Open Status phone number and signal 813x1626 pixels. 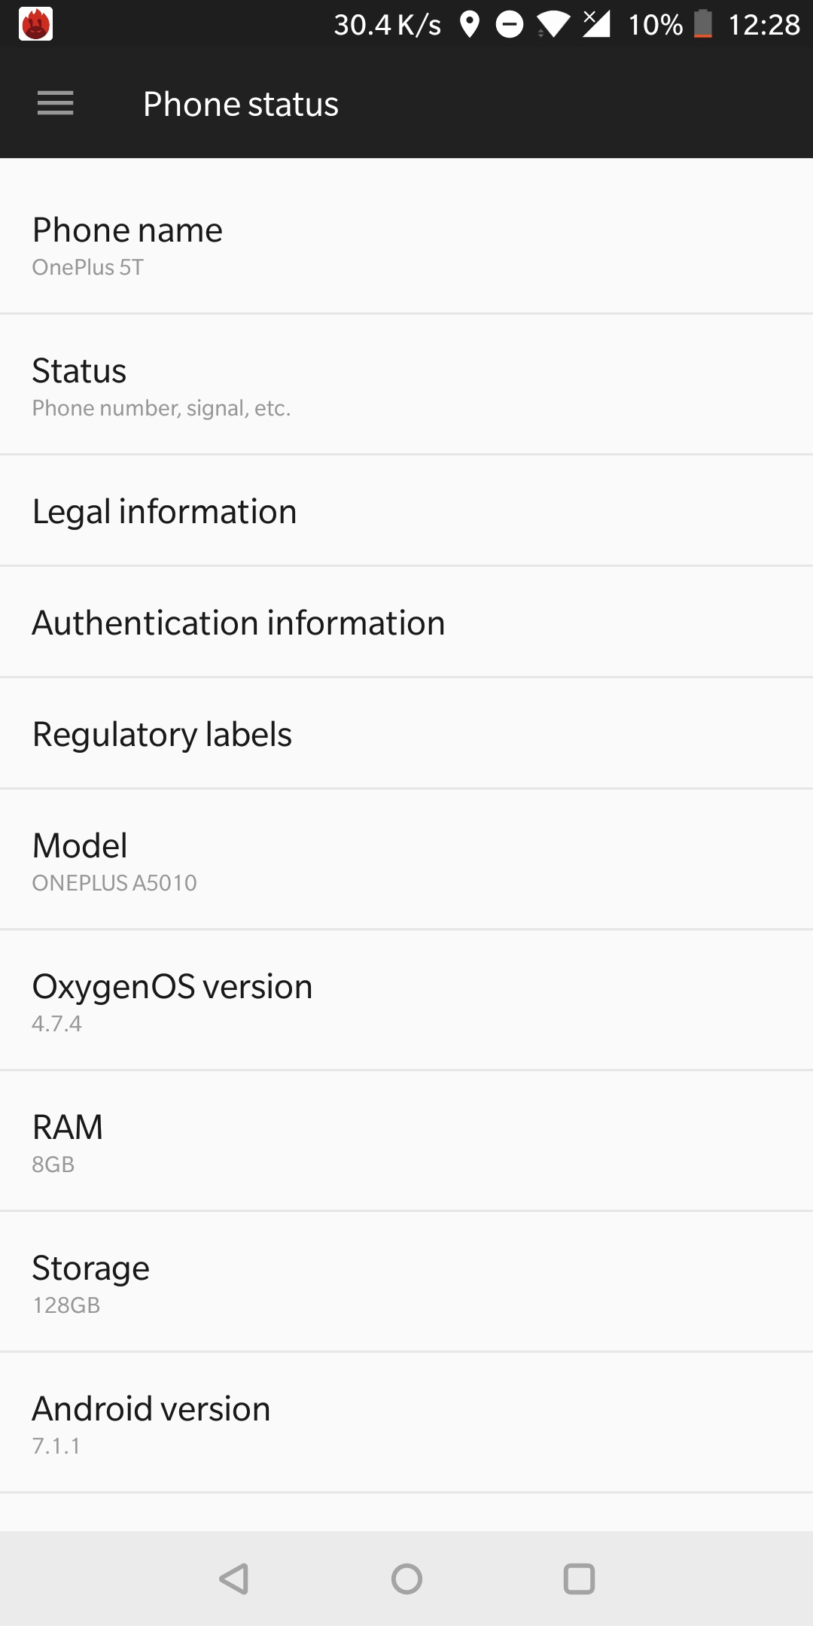coord(406,385)
